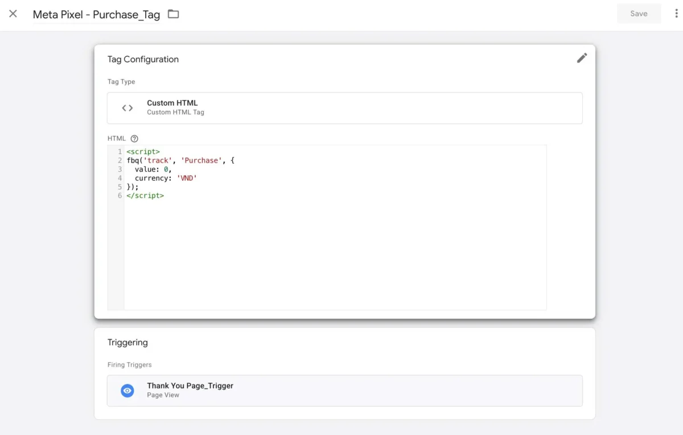Viewport: 683px width, 435px height.
Task: Place cursor on the fbq('track', 'Purchase' line
Action: (180, 161)
